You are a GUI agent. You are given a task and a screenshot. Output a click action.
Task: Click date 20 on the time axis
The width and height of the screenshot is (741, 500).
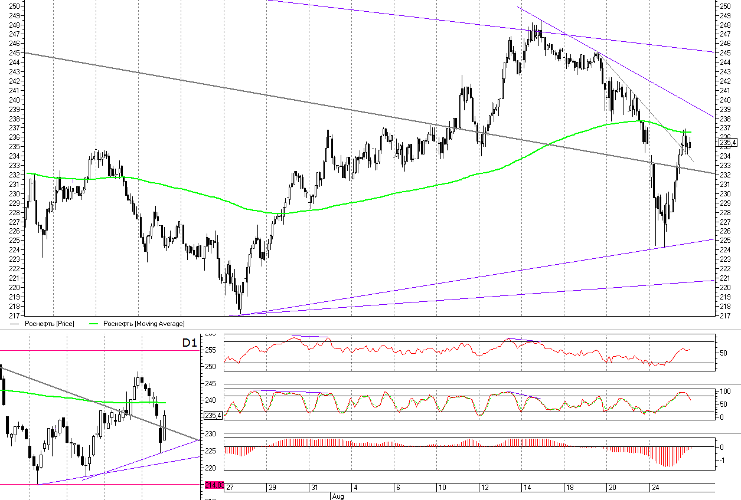[x=612, y=488]
